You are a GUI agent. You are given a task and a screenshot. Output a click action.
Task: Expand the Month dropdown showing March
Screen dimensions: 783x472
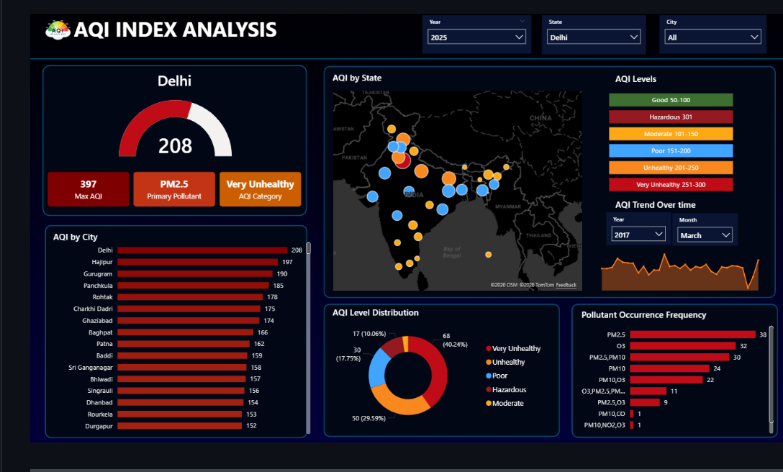[x=705, y=235]
